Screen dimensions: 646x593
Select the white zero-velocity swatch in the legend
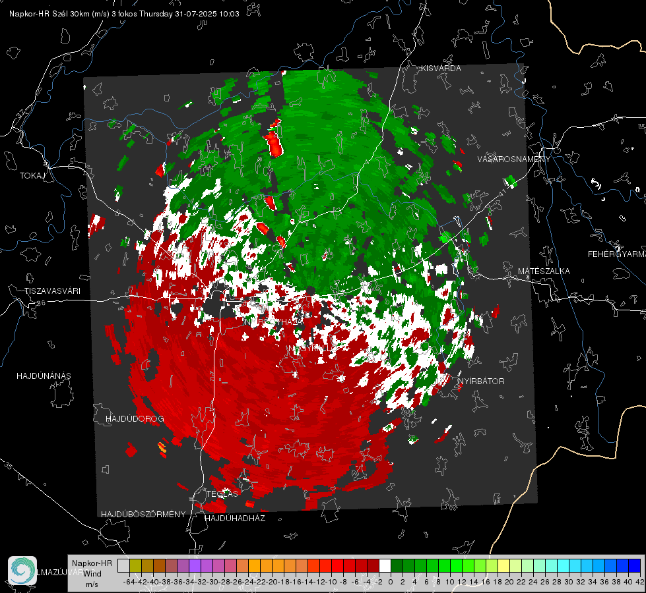385,565
